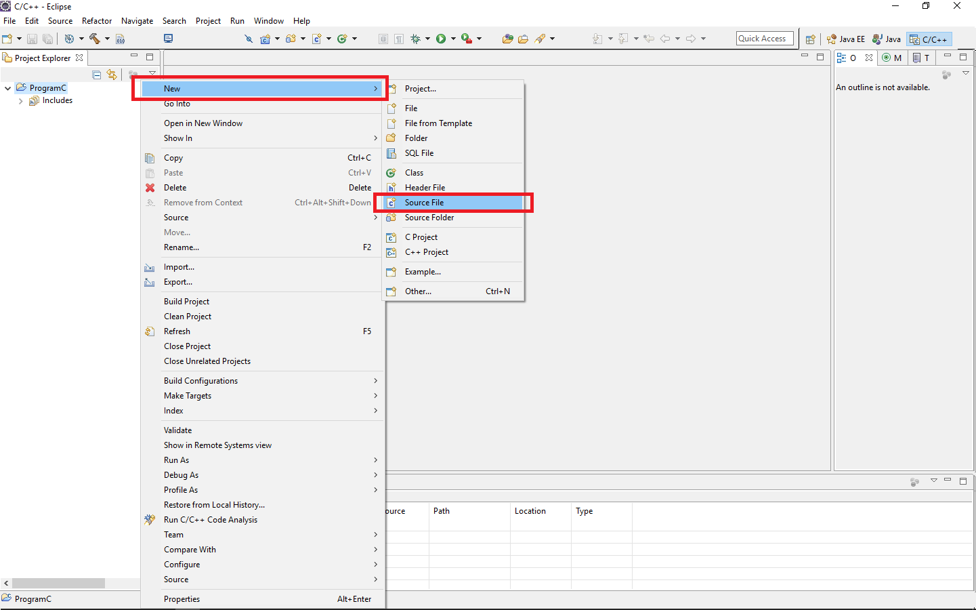Screen dimensions: 976x610
Task: Click the Debug bug icon
Action: coord(415,39)
